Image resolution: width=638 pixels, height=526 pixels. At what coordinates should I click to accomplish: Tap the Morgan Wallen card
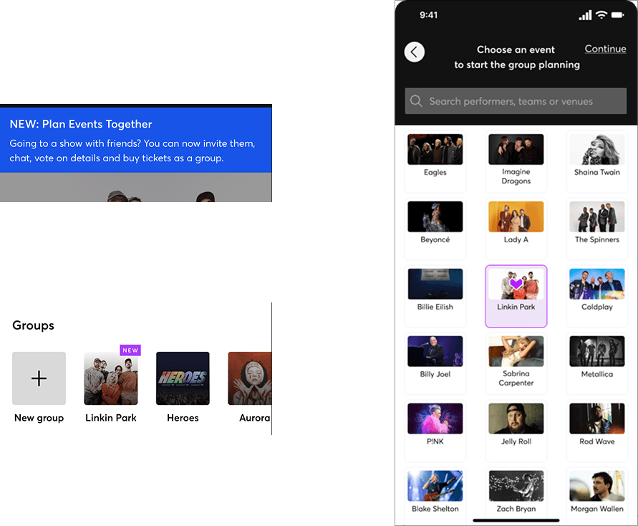pos(597,496)
